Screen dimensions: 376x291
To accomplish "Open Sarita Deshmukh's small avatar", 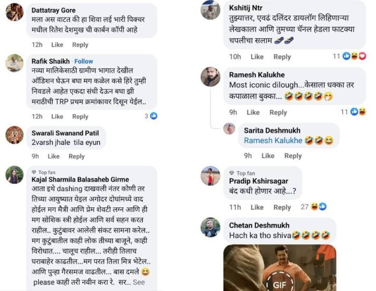I will click(x=229, y=129).
